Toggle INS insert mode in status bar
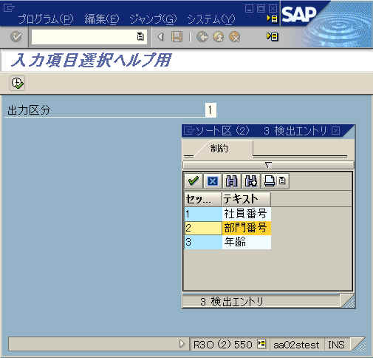Viewport: 373px width, 358px height. 337,345
